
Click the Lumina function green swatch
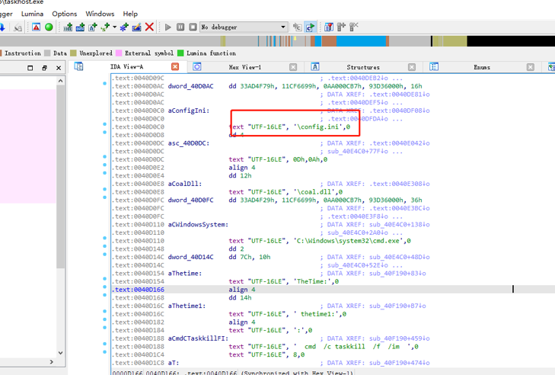coord(180,53)
